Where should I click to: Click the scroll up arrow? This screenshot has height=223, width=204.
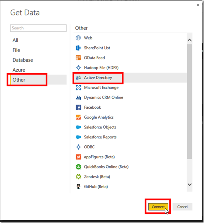pos(189,40)
